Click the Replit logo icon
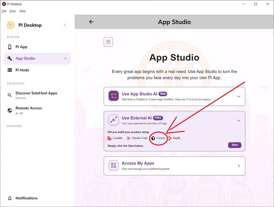The image size is (274, 207). (x=170, y=138)
